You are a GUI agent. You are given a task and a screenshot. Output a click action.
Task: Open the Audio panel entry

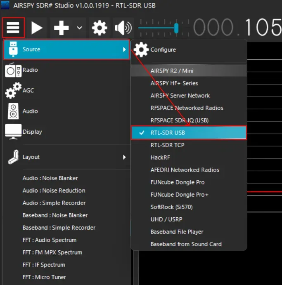tap(66, 111)
